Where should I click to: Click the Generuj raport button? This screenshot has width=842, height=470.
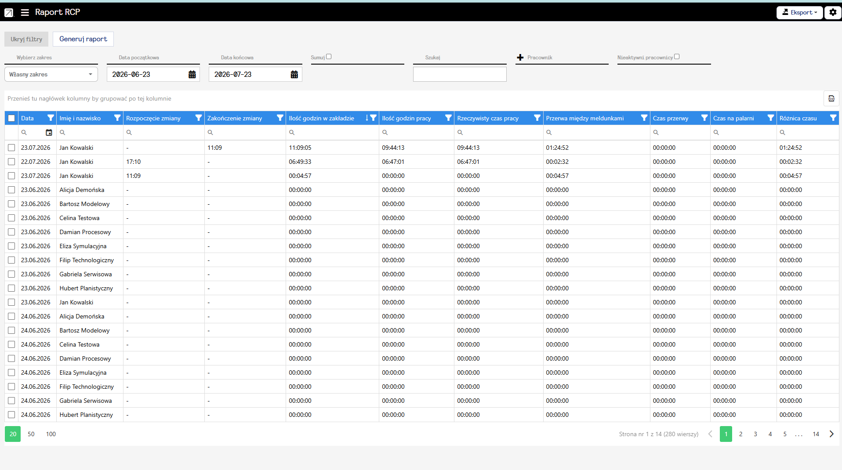point(83,39)
